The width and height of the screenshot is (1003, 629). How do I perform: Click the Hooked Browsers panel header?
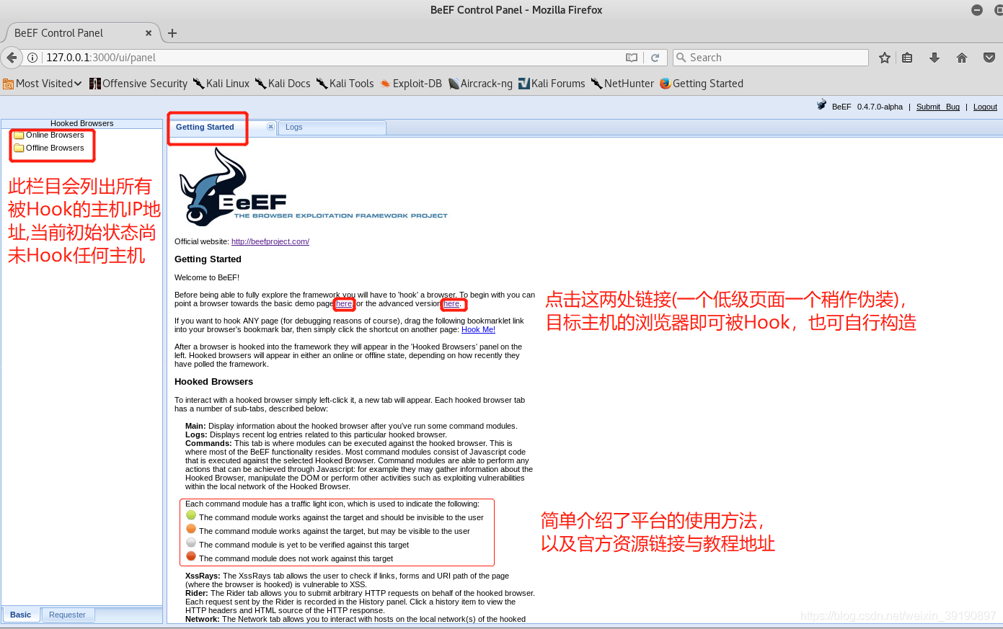82,123
